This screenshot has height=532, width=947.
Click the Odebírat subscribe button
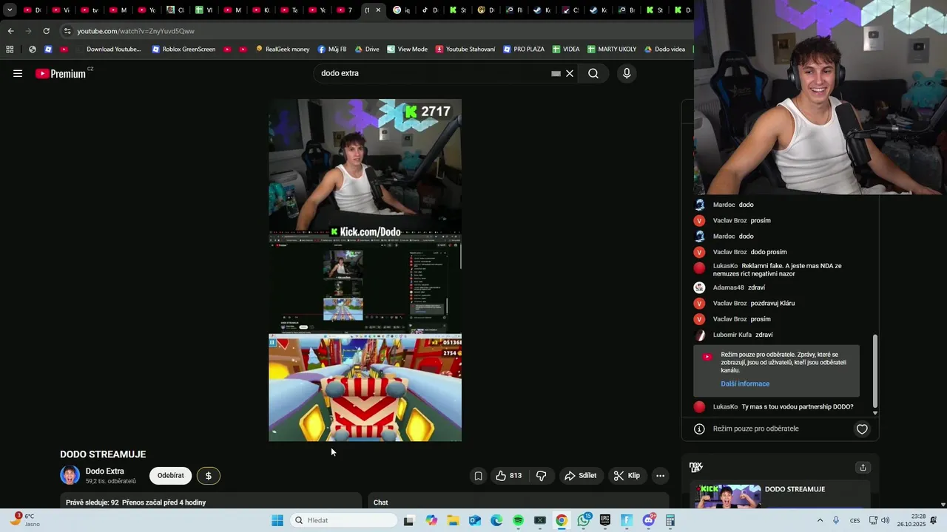[x=170, y=476]
